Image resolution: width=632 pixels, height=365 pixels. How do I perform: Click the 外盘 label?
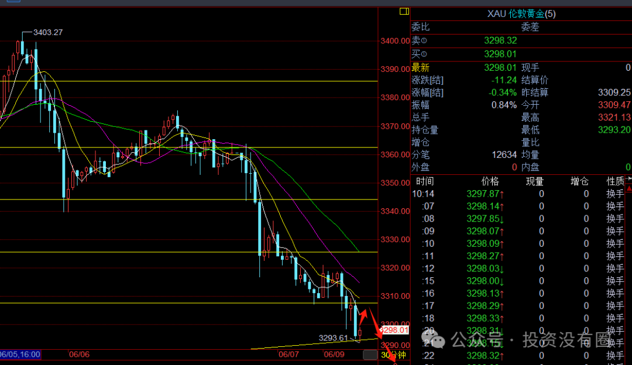420,167
